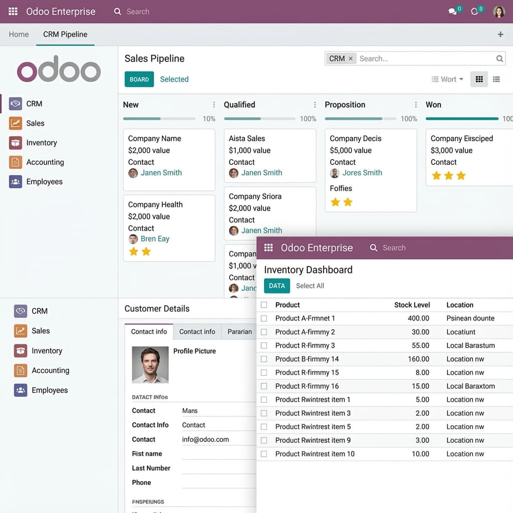This screenshot has height=513, width=513.
Task: Click the Proposition column progress bar
Action: (361, 119)
